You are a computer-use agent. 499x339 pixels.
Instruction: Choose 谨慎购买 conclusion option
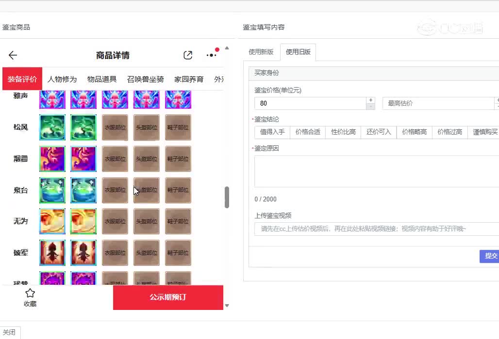coord(484,132)
